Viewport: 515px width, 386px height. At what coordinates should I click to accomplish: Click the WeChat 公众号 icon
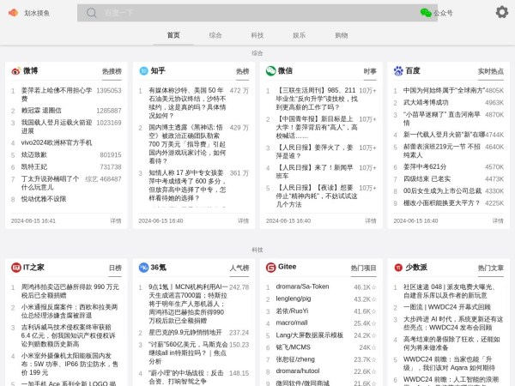click(x=426, y=13)
